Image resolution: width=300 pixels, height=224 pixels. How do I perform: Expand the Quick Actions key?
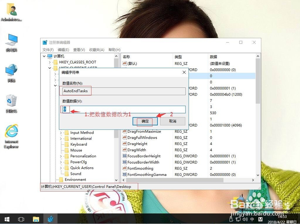(x=61, y=168)
